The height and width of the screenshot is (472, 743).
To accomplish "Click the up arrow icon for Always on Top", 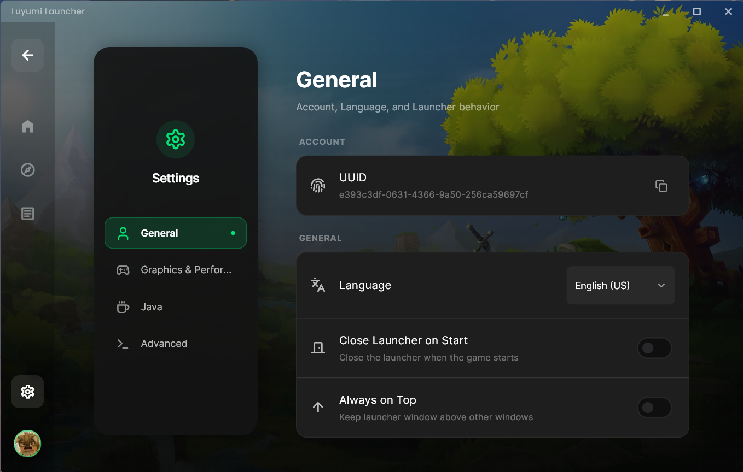I will click(318, 408).
